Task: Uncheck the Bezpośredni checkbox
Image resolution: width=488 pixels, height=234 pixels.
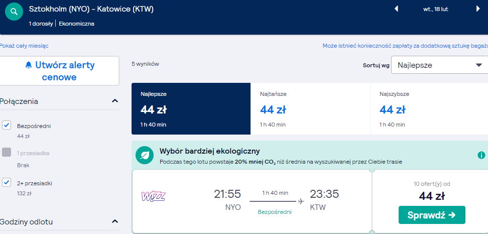Action: [7, 125]
